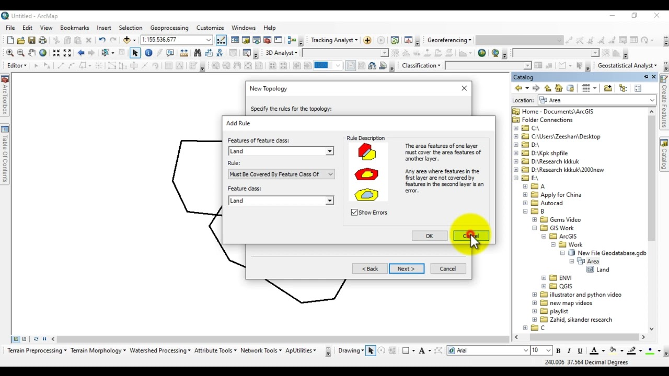Select the Identify tool
Viewport: 669px width, 376px height.
[x=148, y=53]
